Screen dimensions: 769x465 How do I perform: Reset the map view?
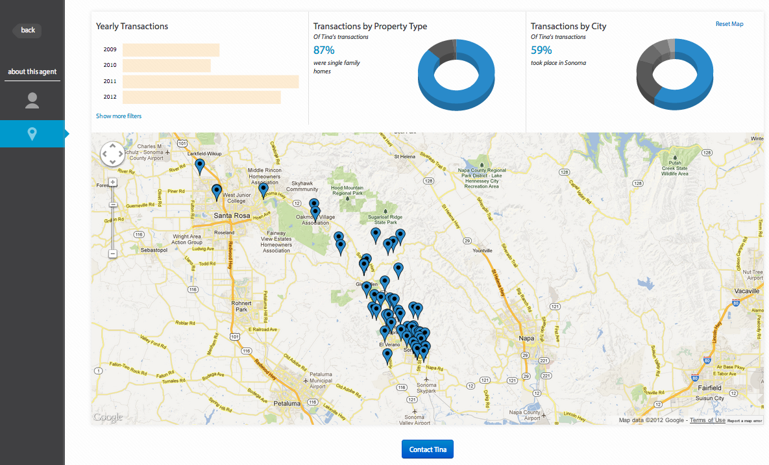(x=729, y=24)
